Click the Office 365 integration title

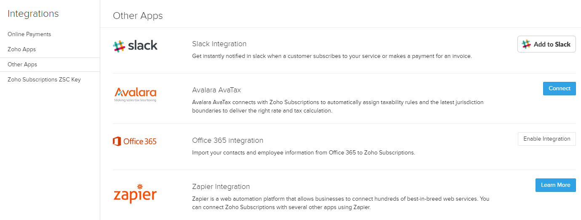227,141
